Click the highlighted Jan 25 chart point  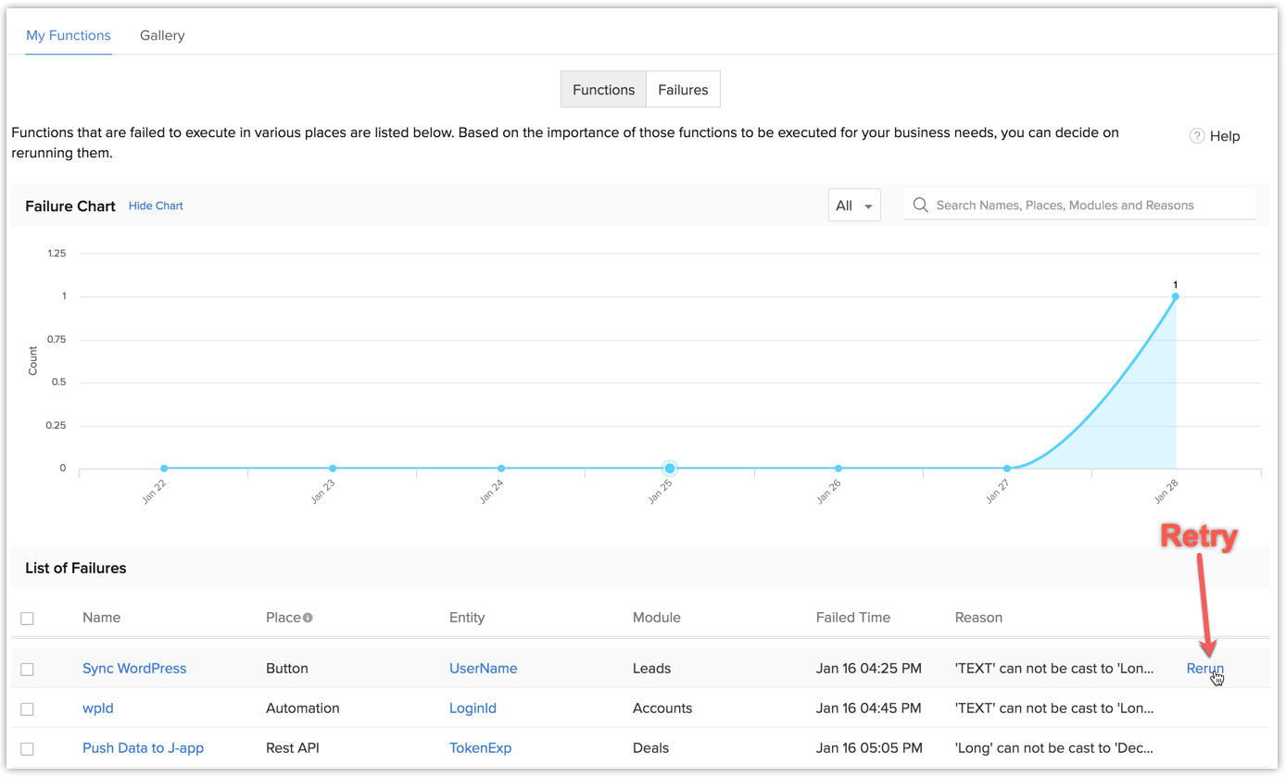669,469
